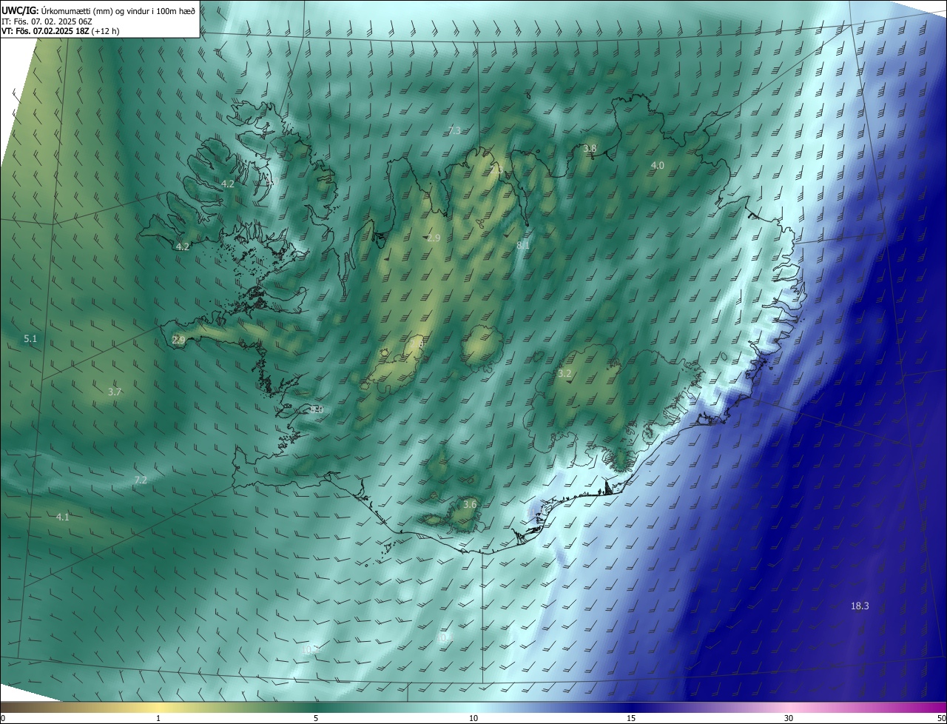This screenshot has height=724, width=947.
Task: Click the 7.3 value label on the map
Action: coord(454,130)
